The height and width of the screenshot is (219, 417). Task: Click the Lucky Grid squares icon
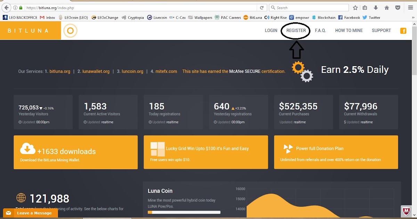click(x=158, y=149)
